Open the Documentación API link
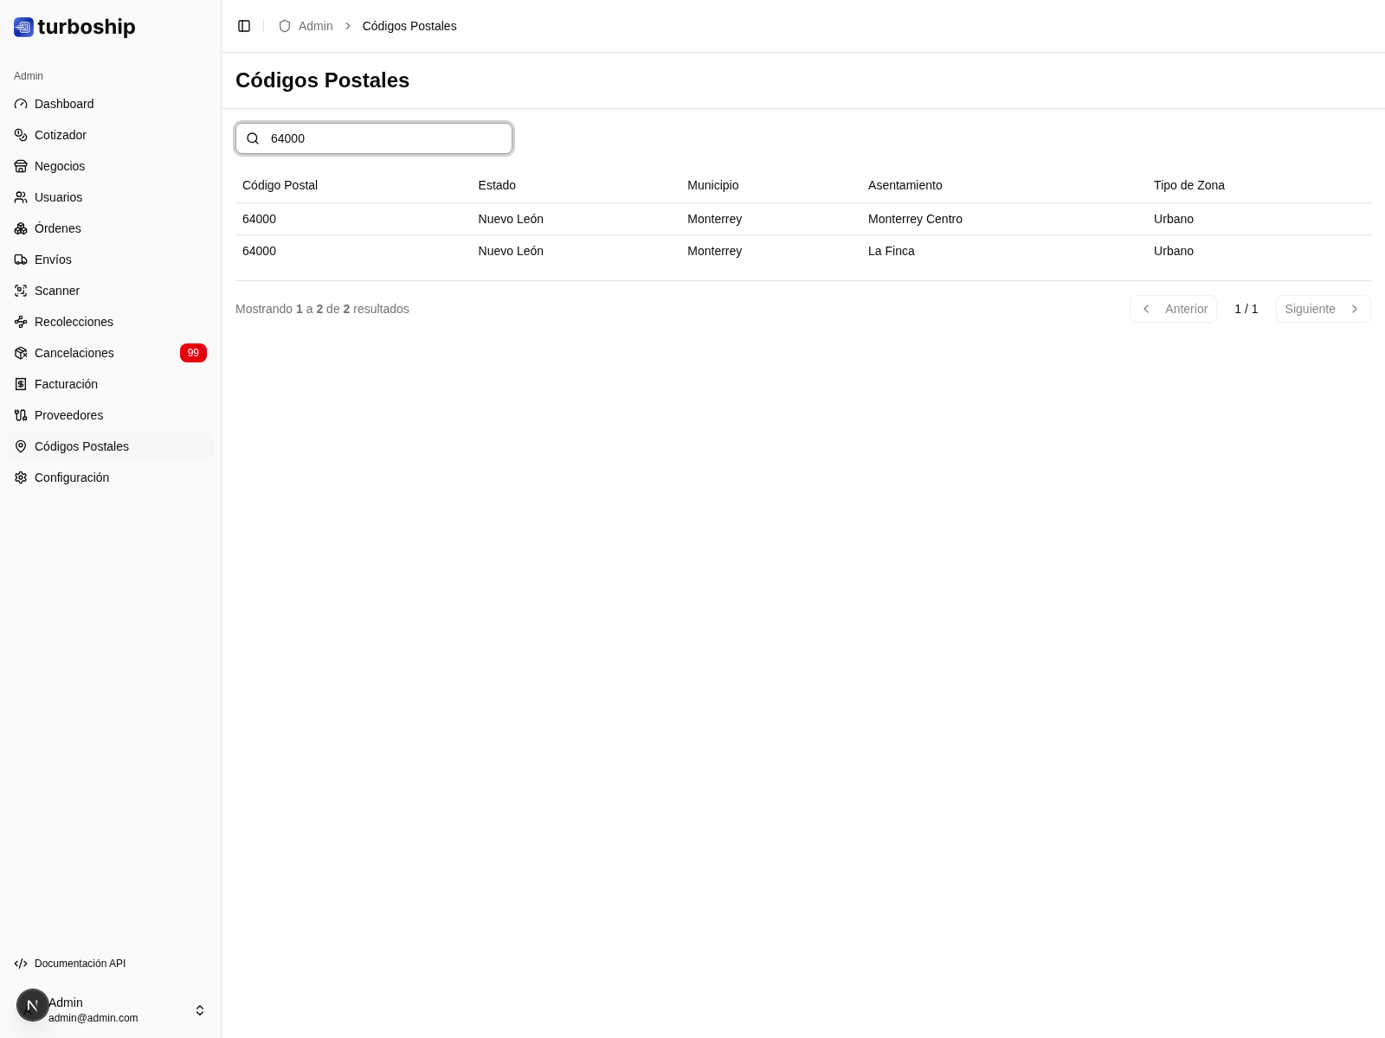The width and height of the screenshot is (1385, 1038). [x=80, y=964]
